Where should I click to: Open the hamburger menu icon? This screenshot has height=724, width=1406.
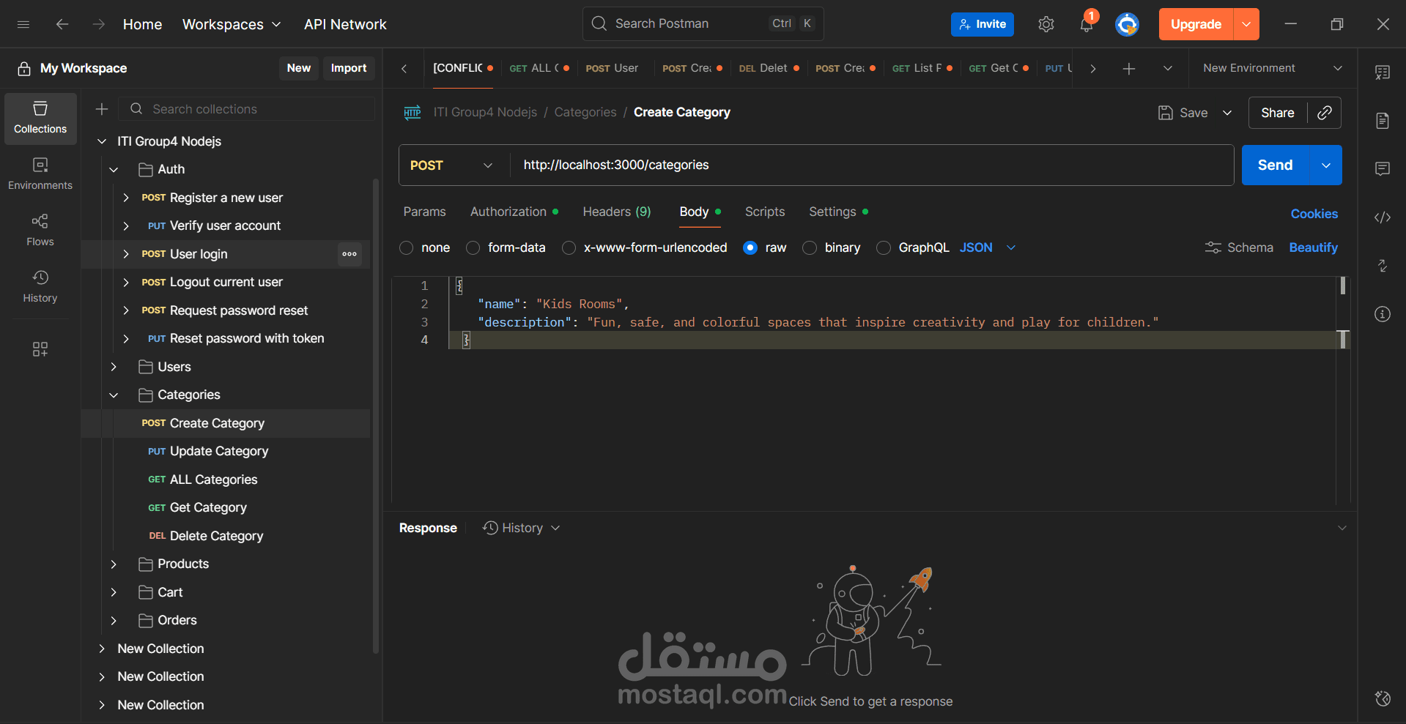click(23, 24)
